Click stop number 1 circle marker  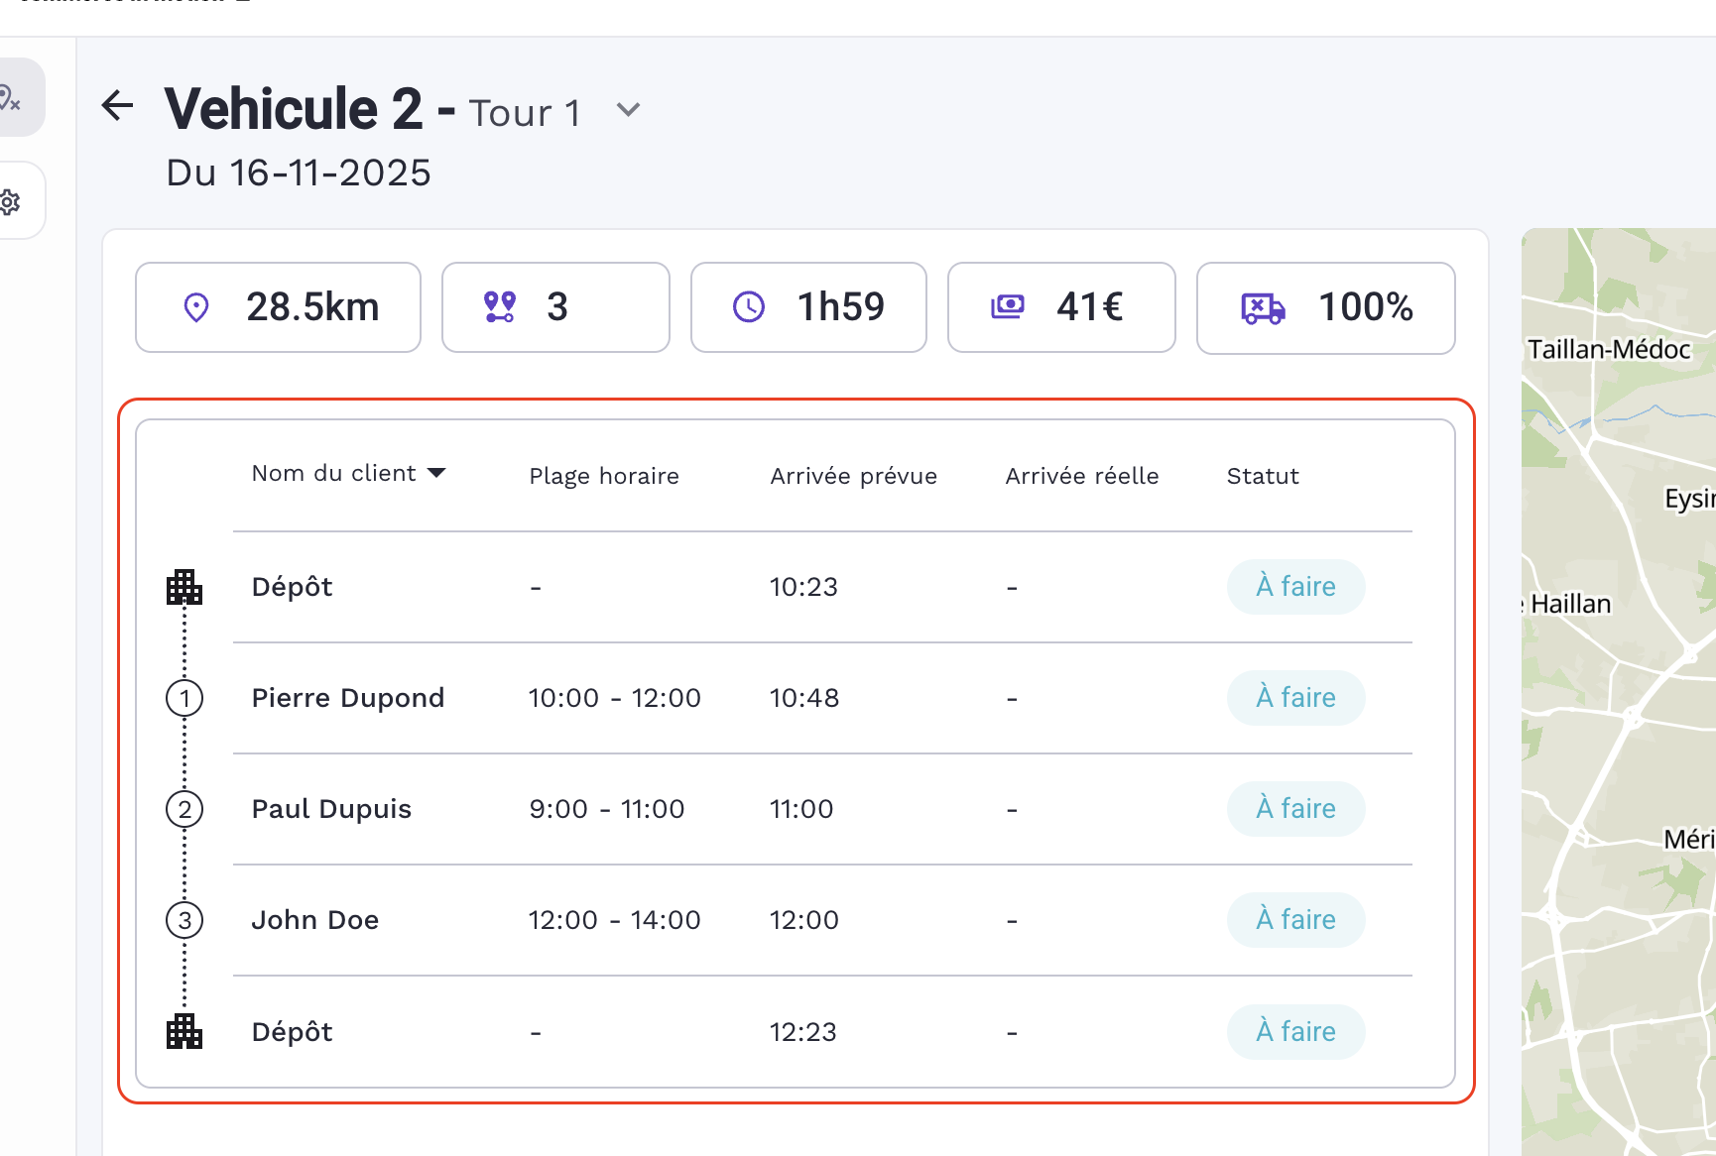point(184,698)
